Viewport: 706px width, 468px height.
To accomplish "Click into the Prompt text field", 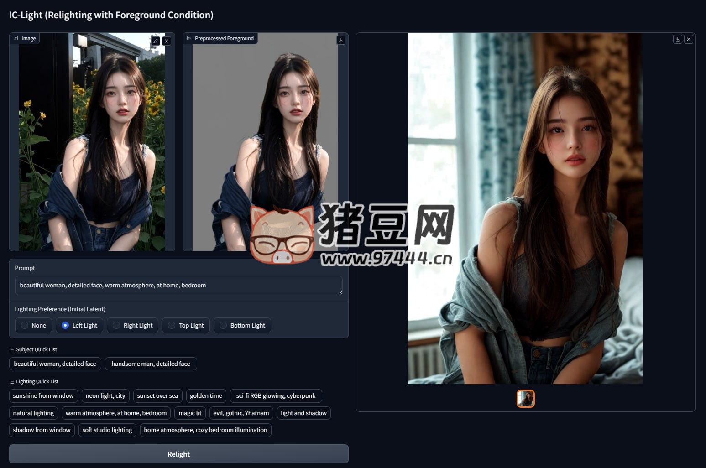I will click(178, 285).
